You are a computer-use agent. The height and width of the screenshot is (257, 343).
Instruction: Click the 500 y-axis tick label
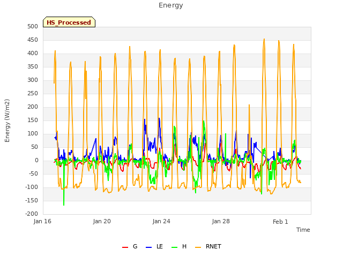(x=33, y=26)
